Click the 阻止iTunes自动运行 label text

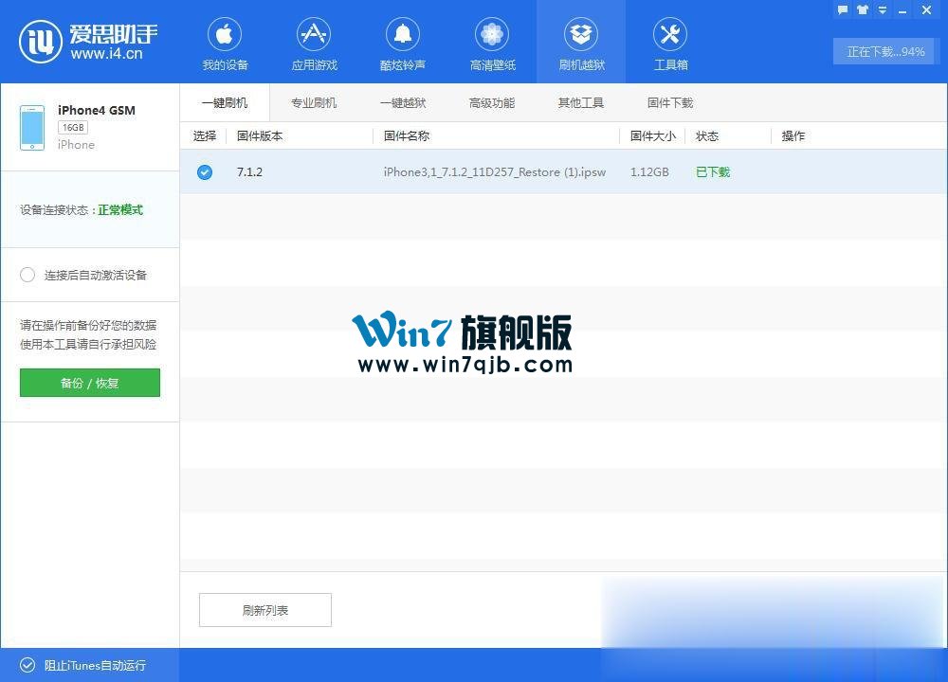tap(95, 665)
